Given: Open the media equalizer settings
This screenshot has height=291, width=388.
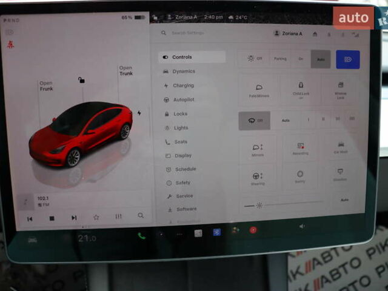Looking at the screenshot, I should coord(119,216).
